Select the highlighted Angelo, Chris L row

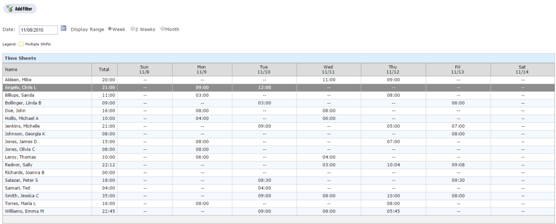(279, 87)
